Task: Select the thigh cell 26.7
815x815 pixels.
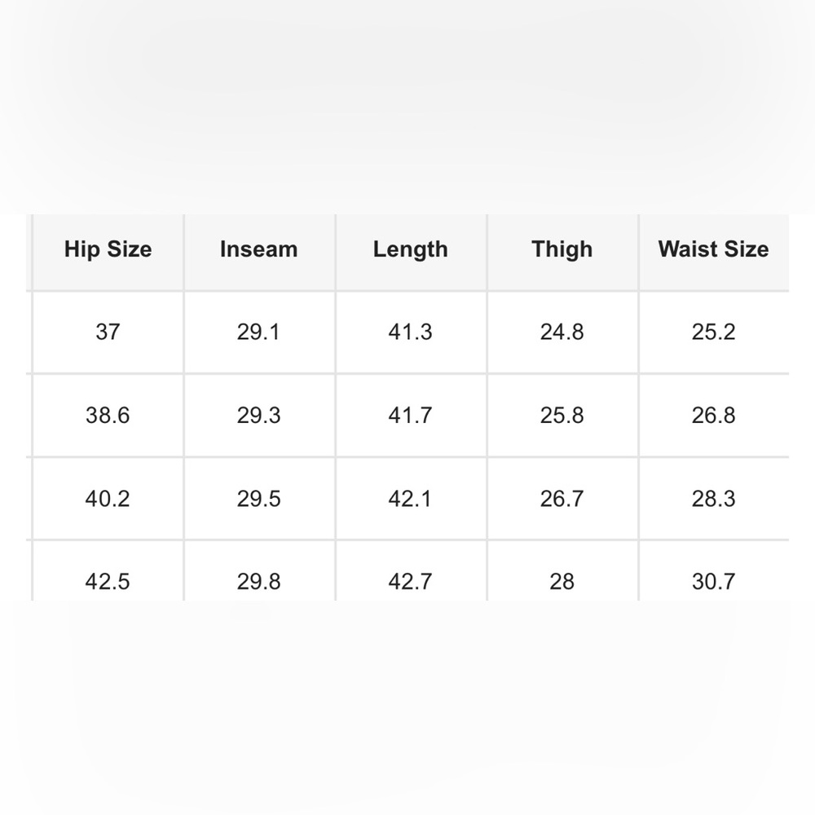Action: 562,499
